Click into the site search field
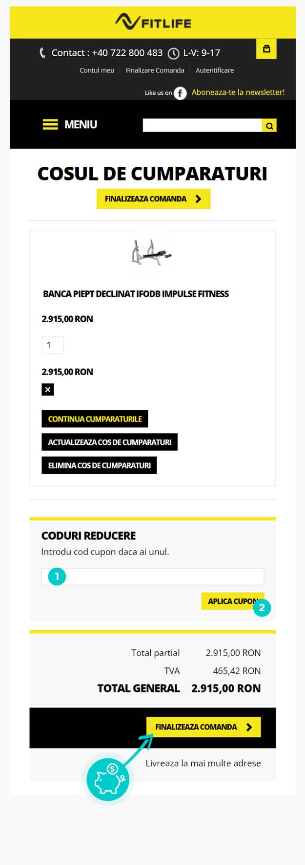This screenshot has height=865, width=305. click(202, 126)
